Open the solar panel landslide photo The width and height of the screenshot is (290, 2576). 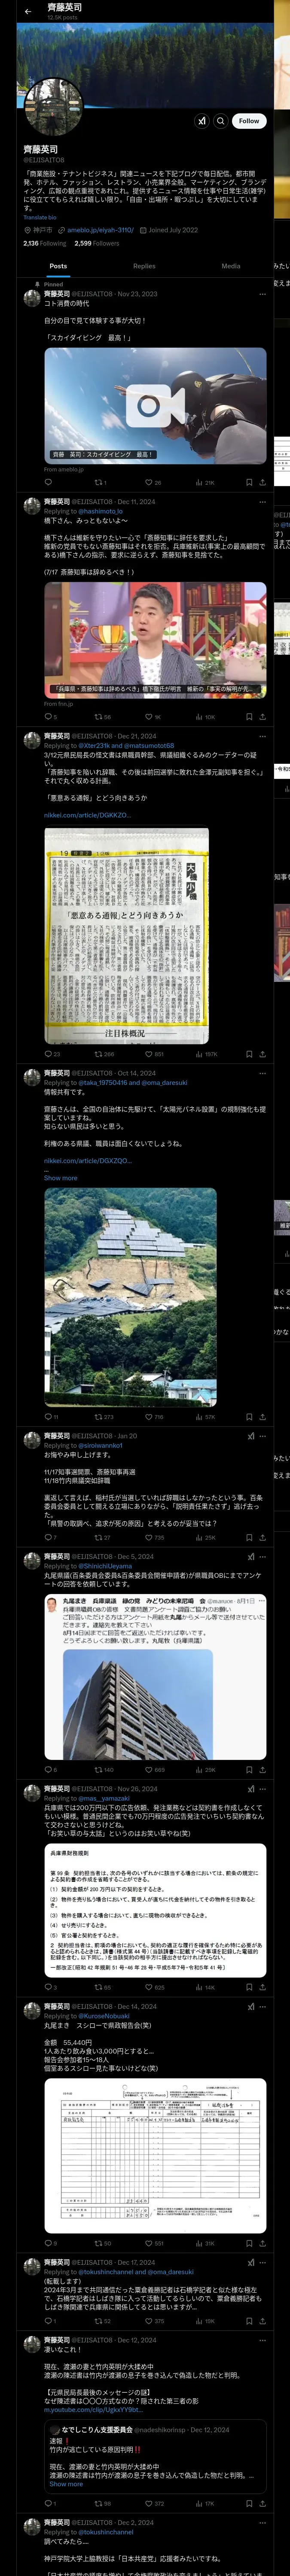(x=130, y=1296)
